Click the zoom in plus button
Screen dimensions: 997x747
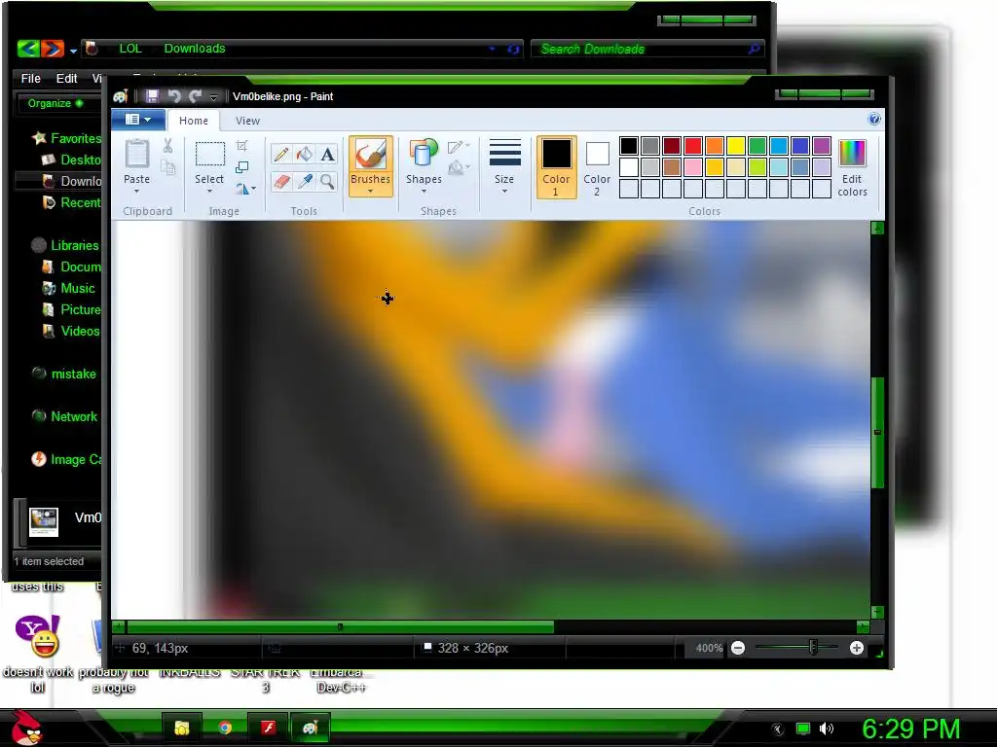[857, 648]
